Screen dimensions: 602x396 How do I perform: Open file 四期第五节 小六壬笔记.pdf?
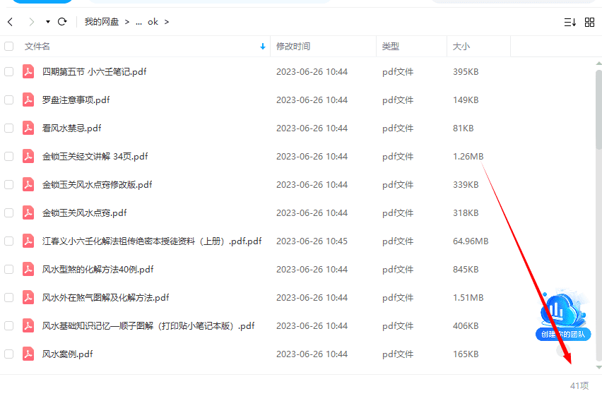click(x=94, y=71)
